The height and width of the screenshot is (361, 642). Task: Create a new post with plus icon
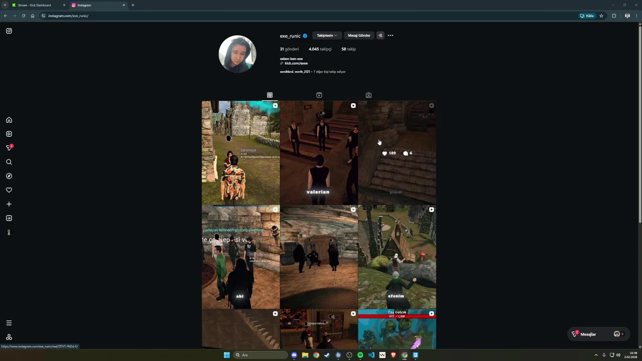pyautogui.click(x=9, y=204)
